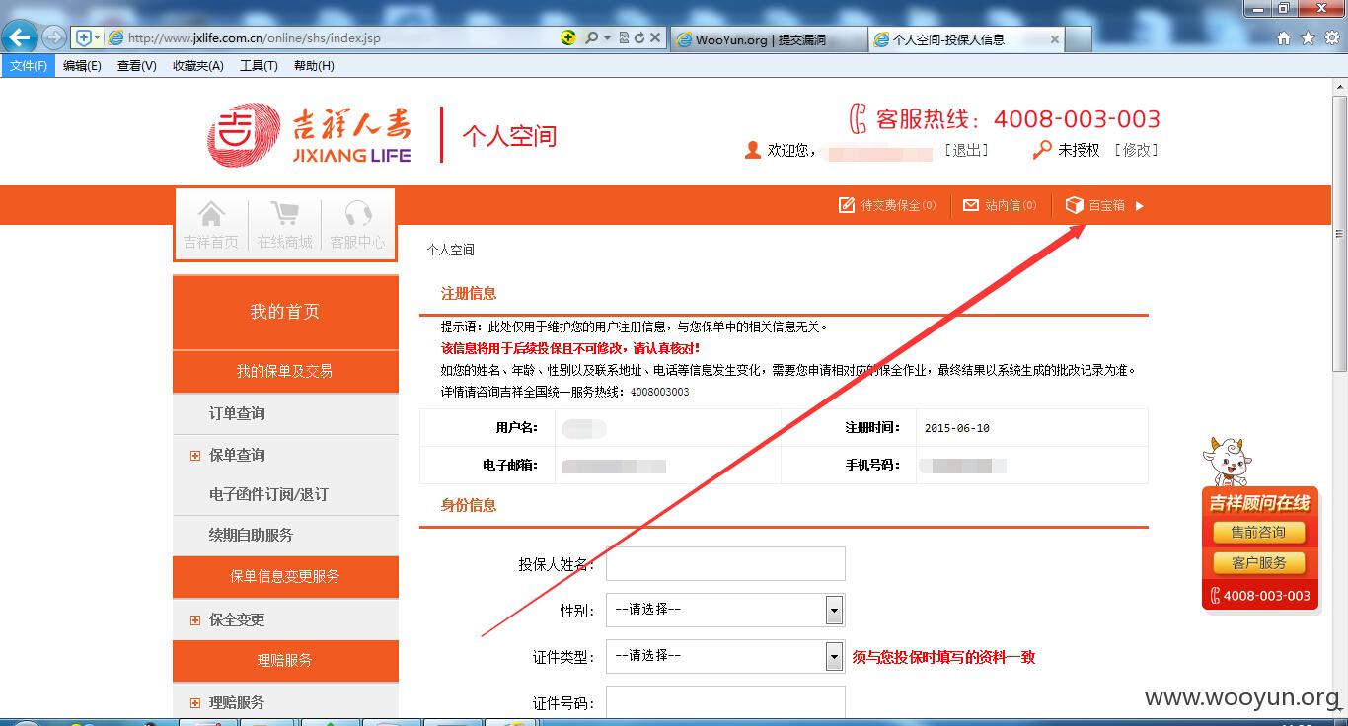Open the browser Home icon
1348x726 pixels.
tap(1284, 38)
